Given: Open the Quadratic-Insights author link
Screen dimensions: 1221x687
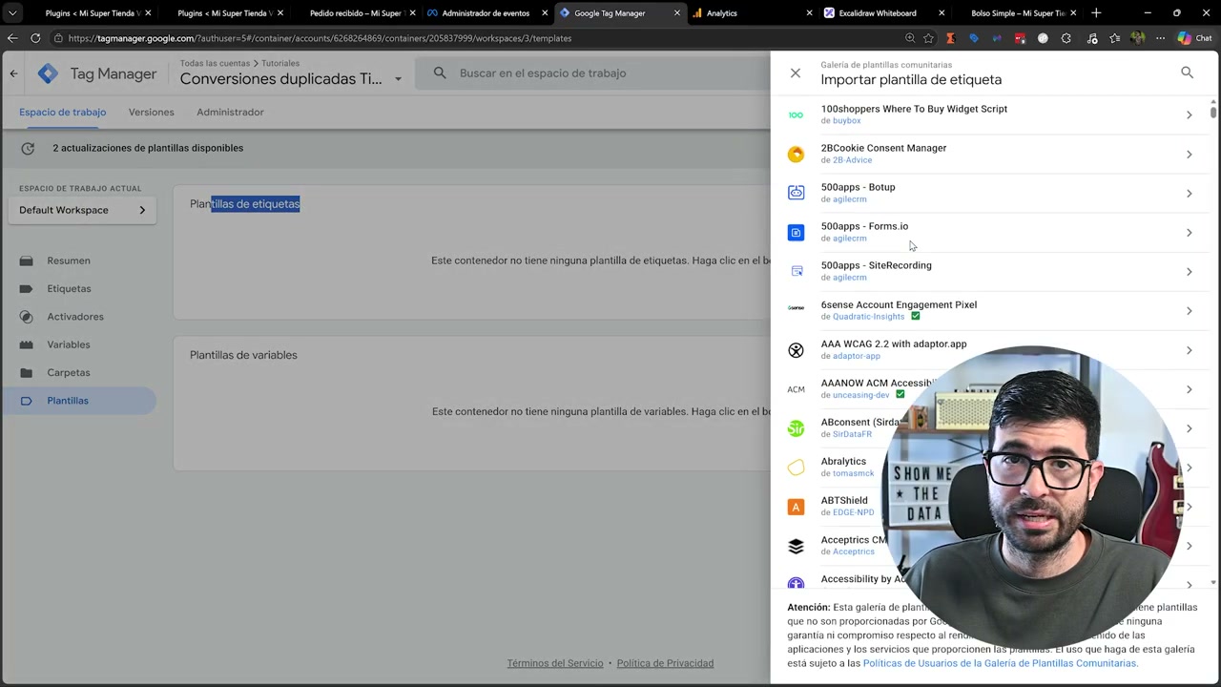Looking at the screenshot, I should tap(868, 317).
